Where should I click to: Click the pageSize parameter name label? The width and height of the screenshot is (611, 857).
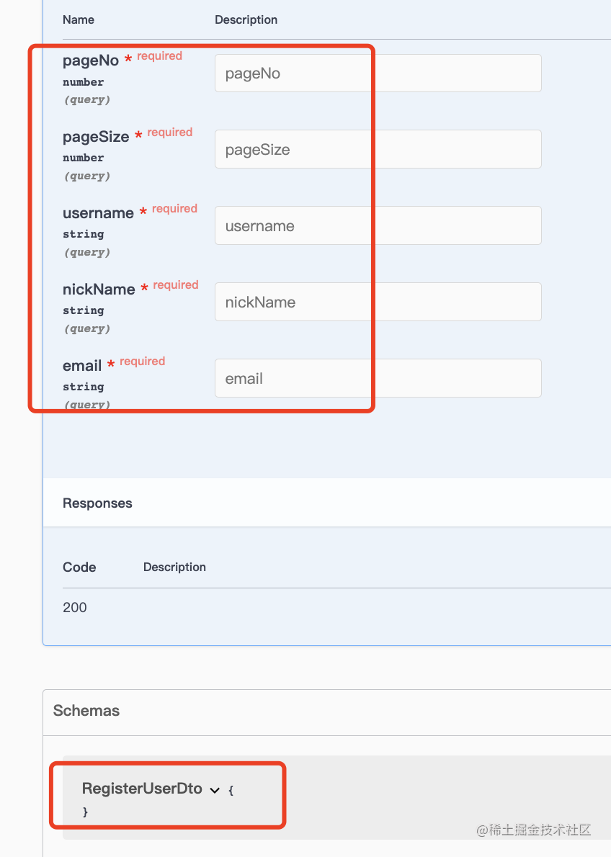coord(96,137)
